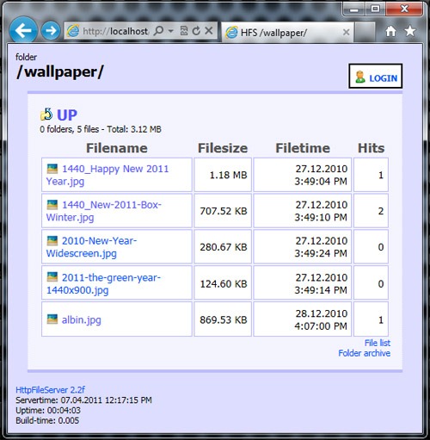Click the browser Back arrow button
Image resolution: width=430 pixels, height=440 pixels.
point(23,30)
